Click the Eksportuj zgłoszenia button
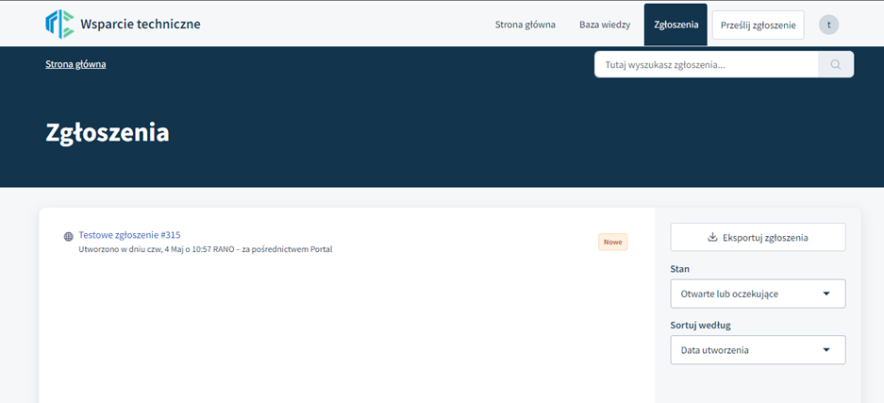 click(758, 237)
